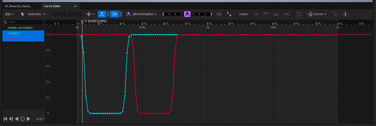Viewport: 376px width, 126px height.
Task: Play the animation in reverse
Action: click(x=17, y=119)
